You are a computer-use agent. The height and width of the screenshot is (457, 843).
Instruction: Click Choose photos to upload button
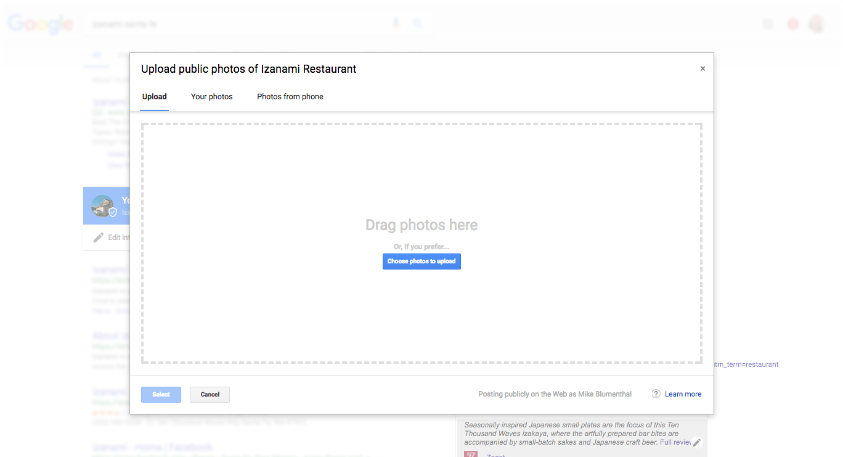coord(421,261)
